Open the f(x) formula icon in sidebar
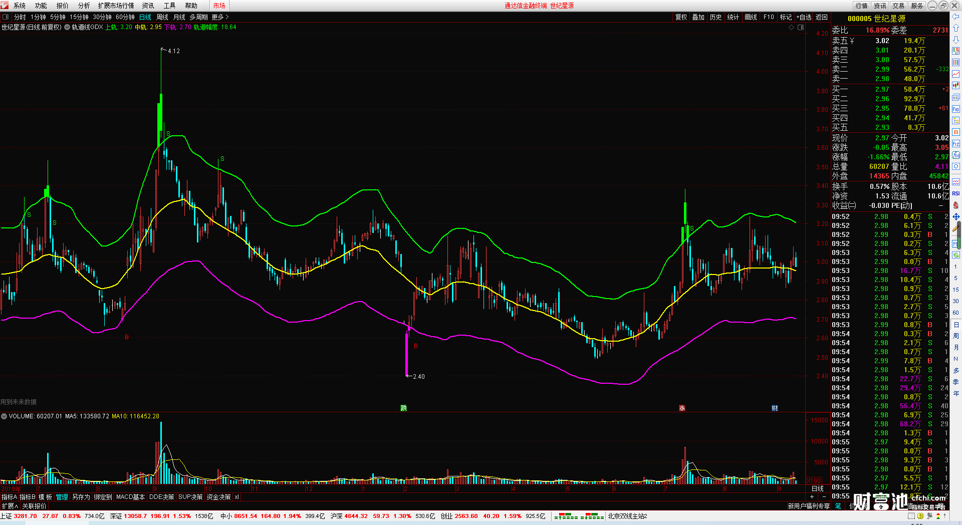Screen dimensions: 962x525 (956, 155)
